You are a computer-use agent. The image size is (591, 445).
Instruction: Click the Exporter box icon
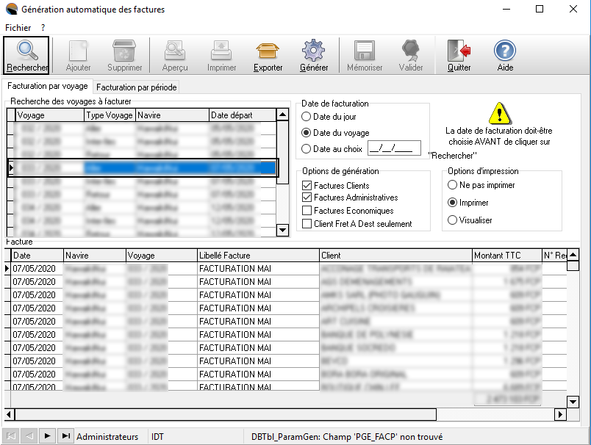[x=268, y=51]
